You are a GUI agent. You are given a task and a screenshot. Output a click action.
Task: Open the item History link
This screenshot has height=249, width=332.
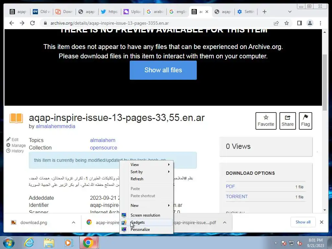(15, 151)
